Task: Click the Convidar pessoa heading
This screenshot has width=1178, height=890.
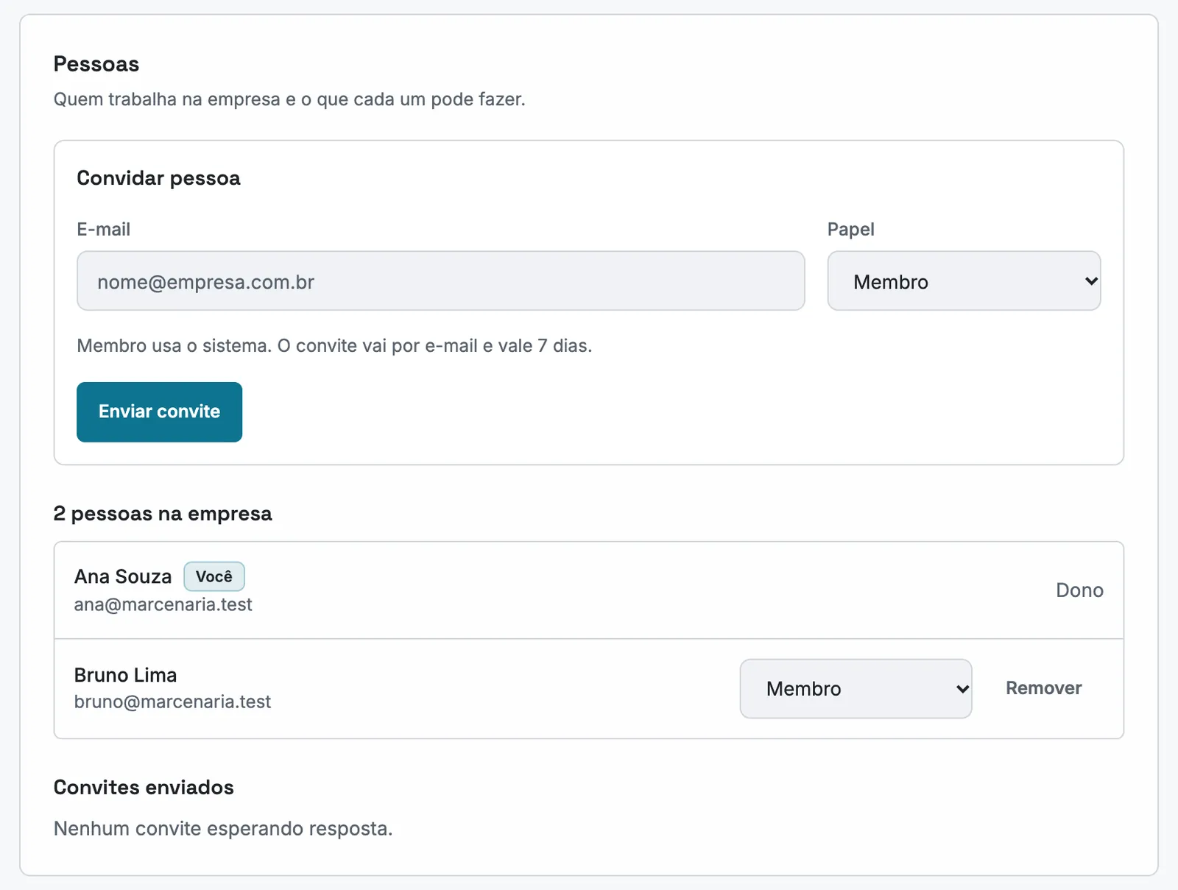Action: (x=159, y=178)
